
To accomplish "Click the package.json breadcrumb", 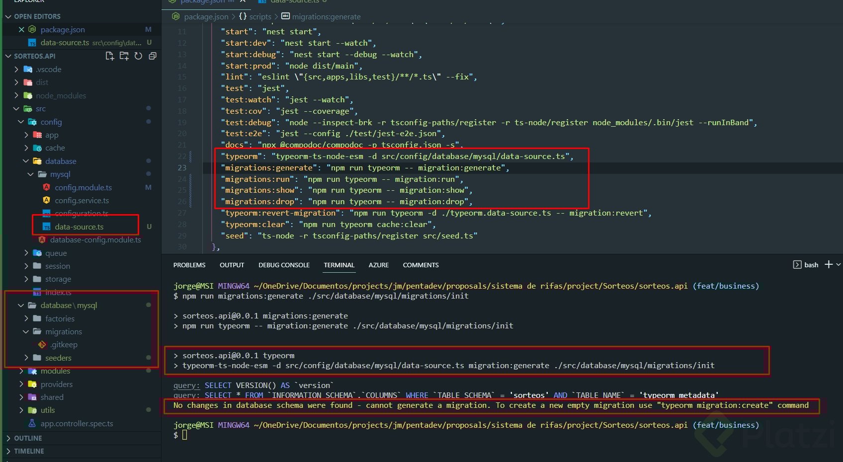I will [206, 16].
